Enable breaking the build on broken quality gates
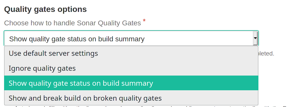Viewport: 292px width, 107px height. pos(85,98)
